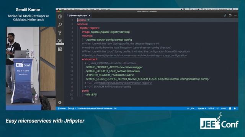
Task: Open the Help menu
Action: click(109, 9)
